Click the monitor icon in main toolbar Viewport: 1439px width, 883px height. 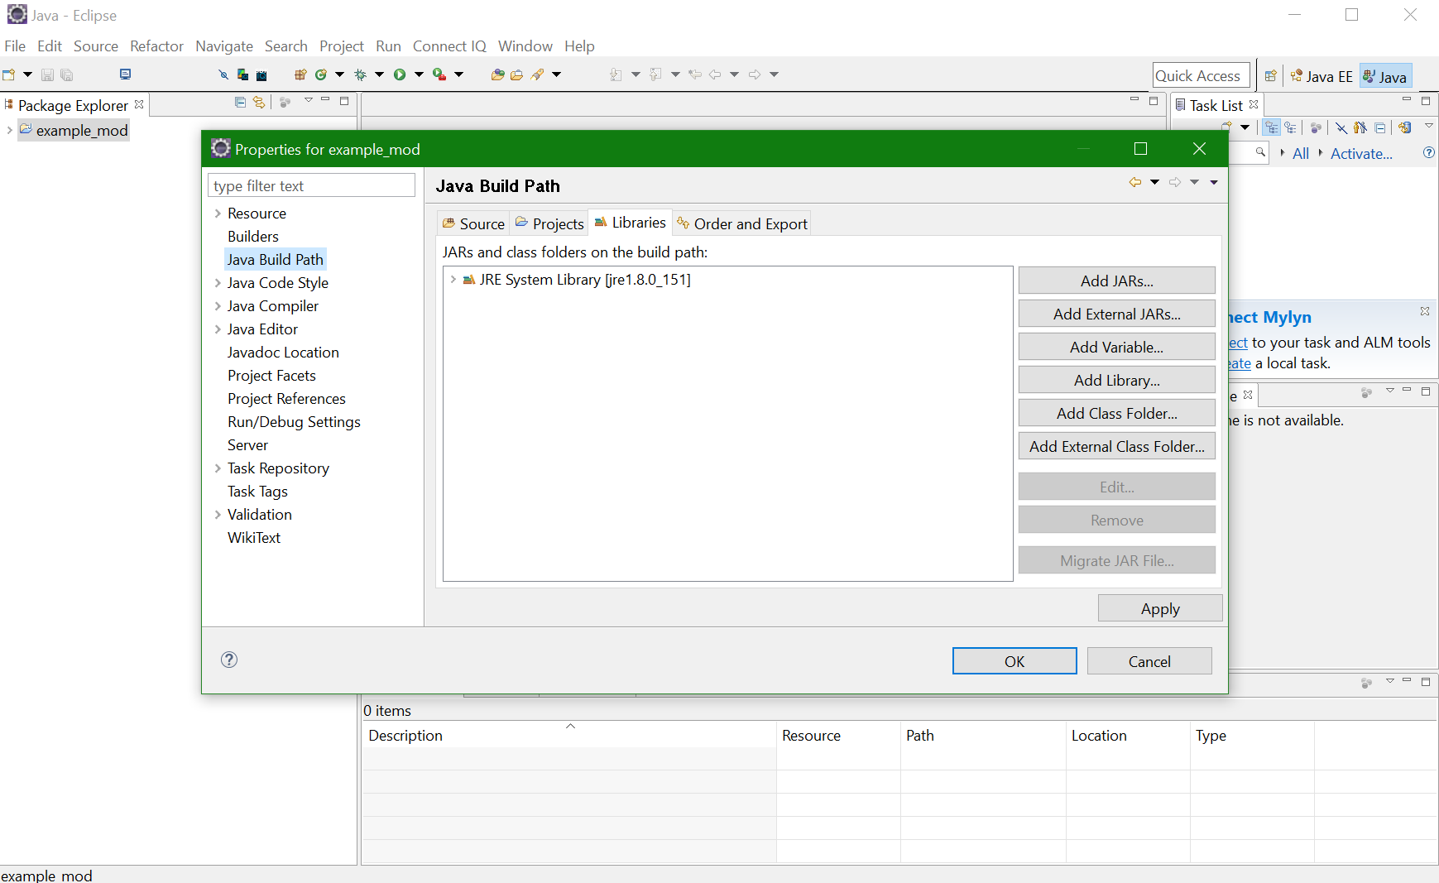tap(125, 74)
